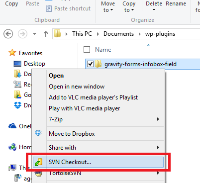Click the SVN Checkout icon
This screenshot has width=200, height=183.
tap(38, 162)
